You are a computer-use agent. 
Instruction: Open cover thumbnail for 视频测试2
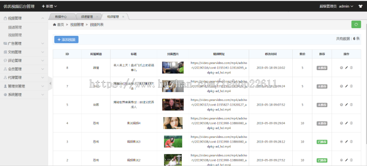(173, 160)
